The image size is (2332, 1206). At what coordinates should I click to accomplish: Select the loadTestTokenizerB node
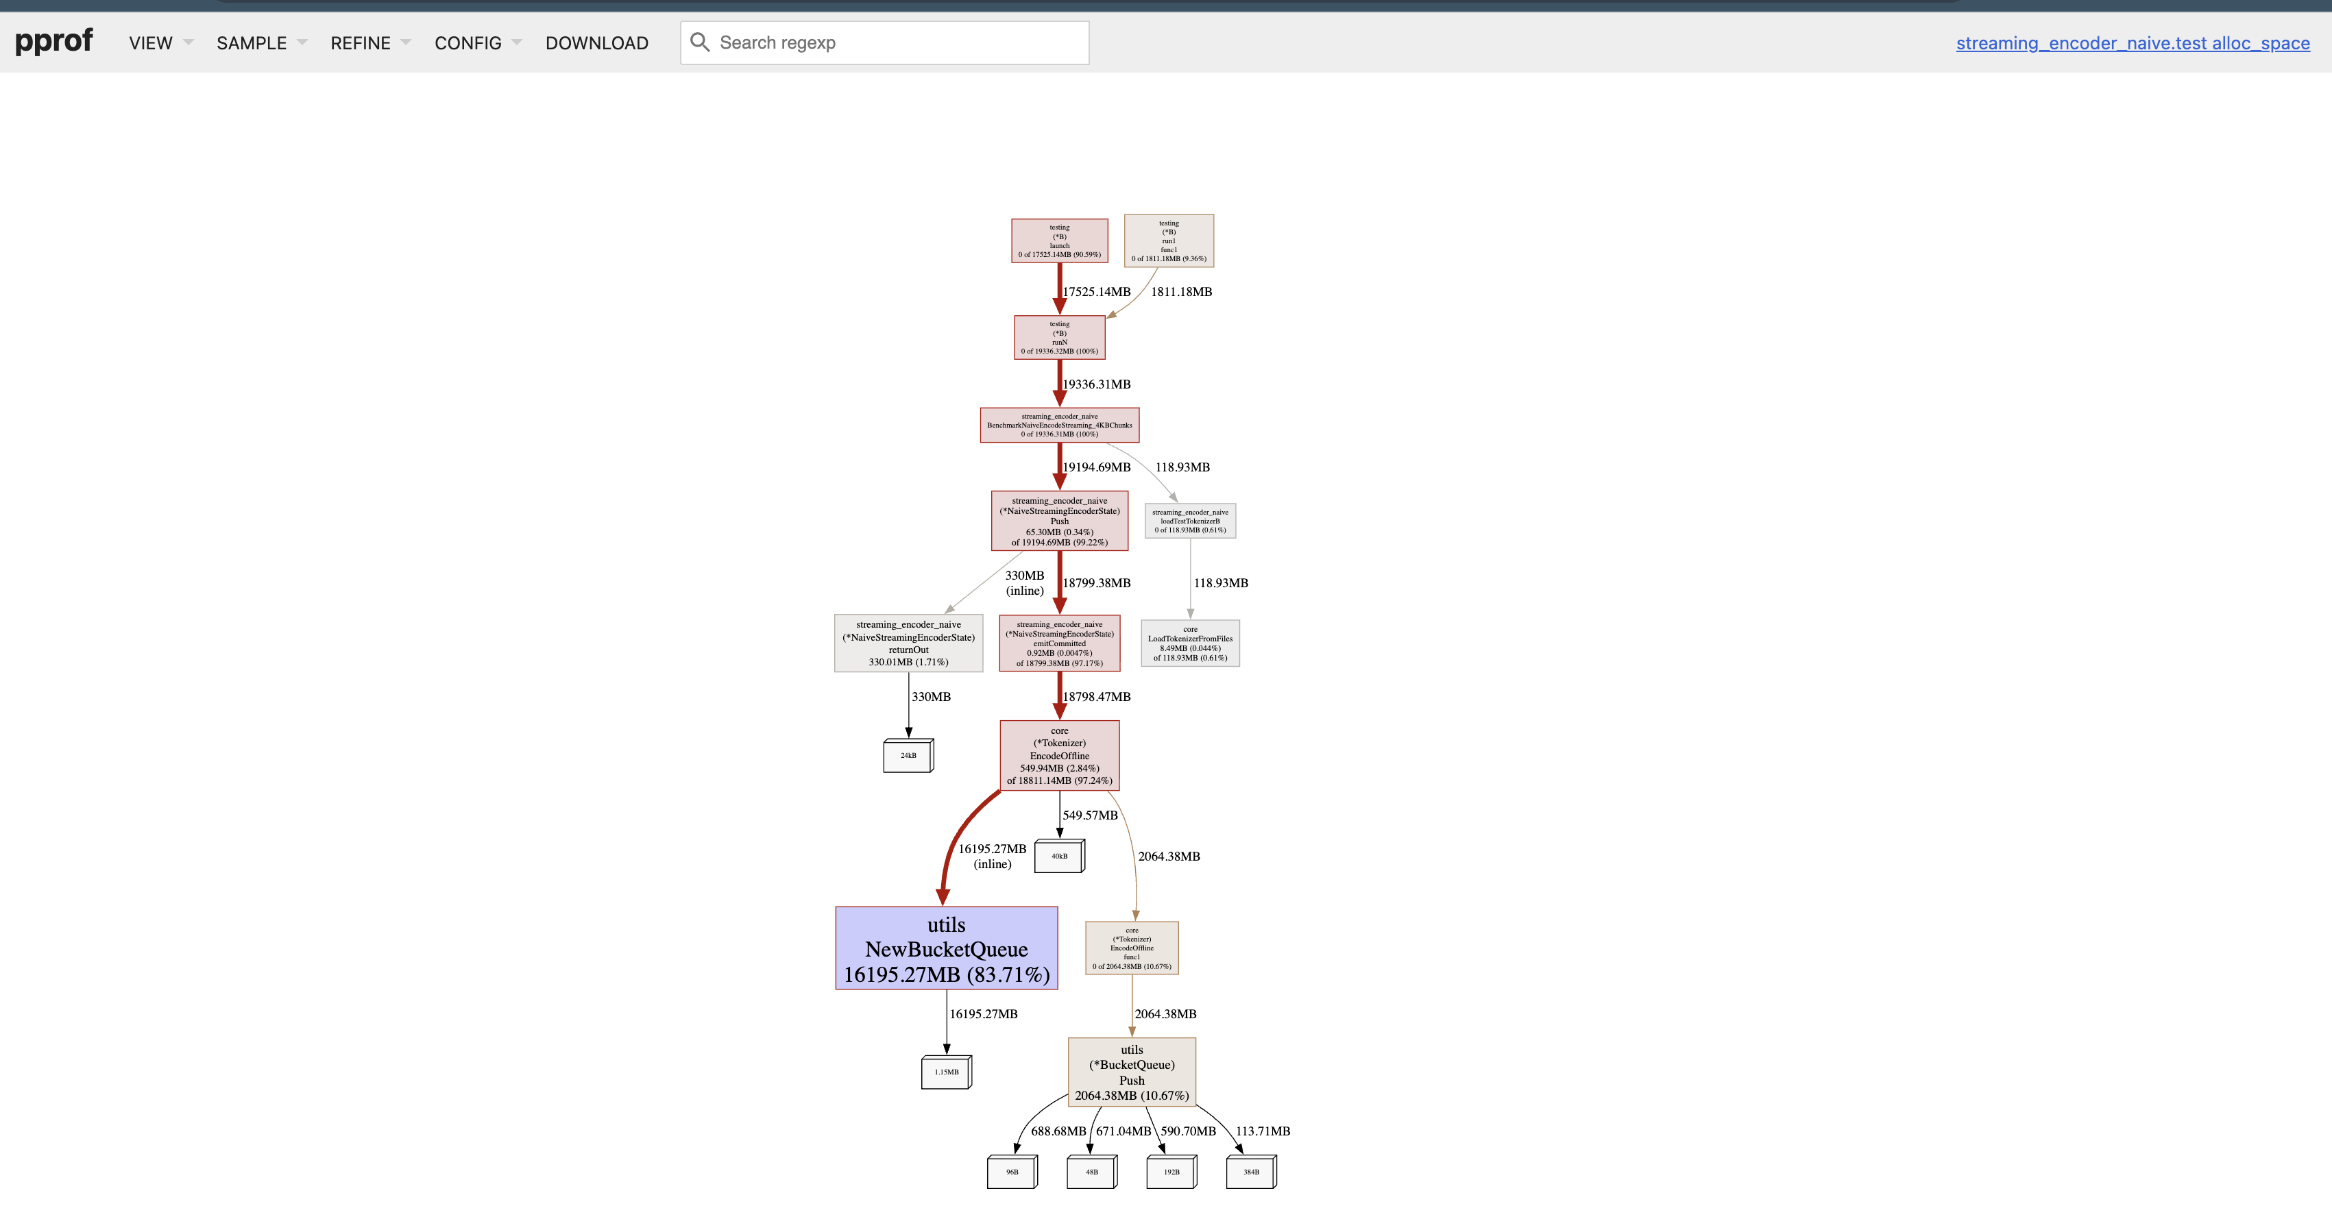(1191, 520)
